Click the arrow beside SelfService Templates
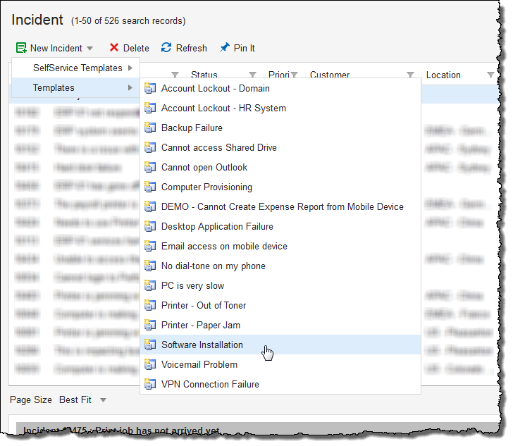Screen dimensions: 513x446 [130, 68]
